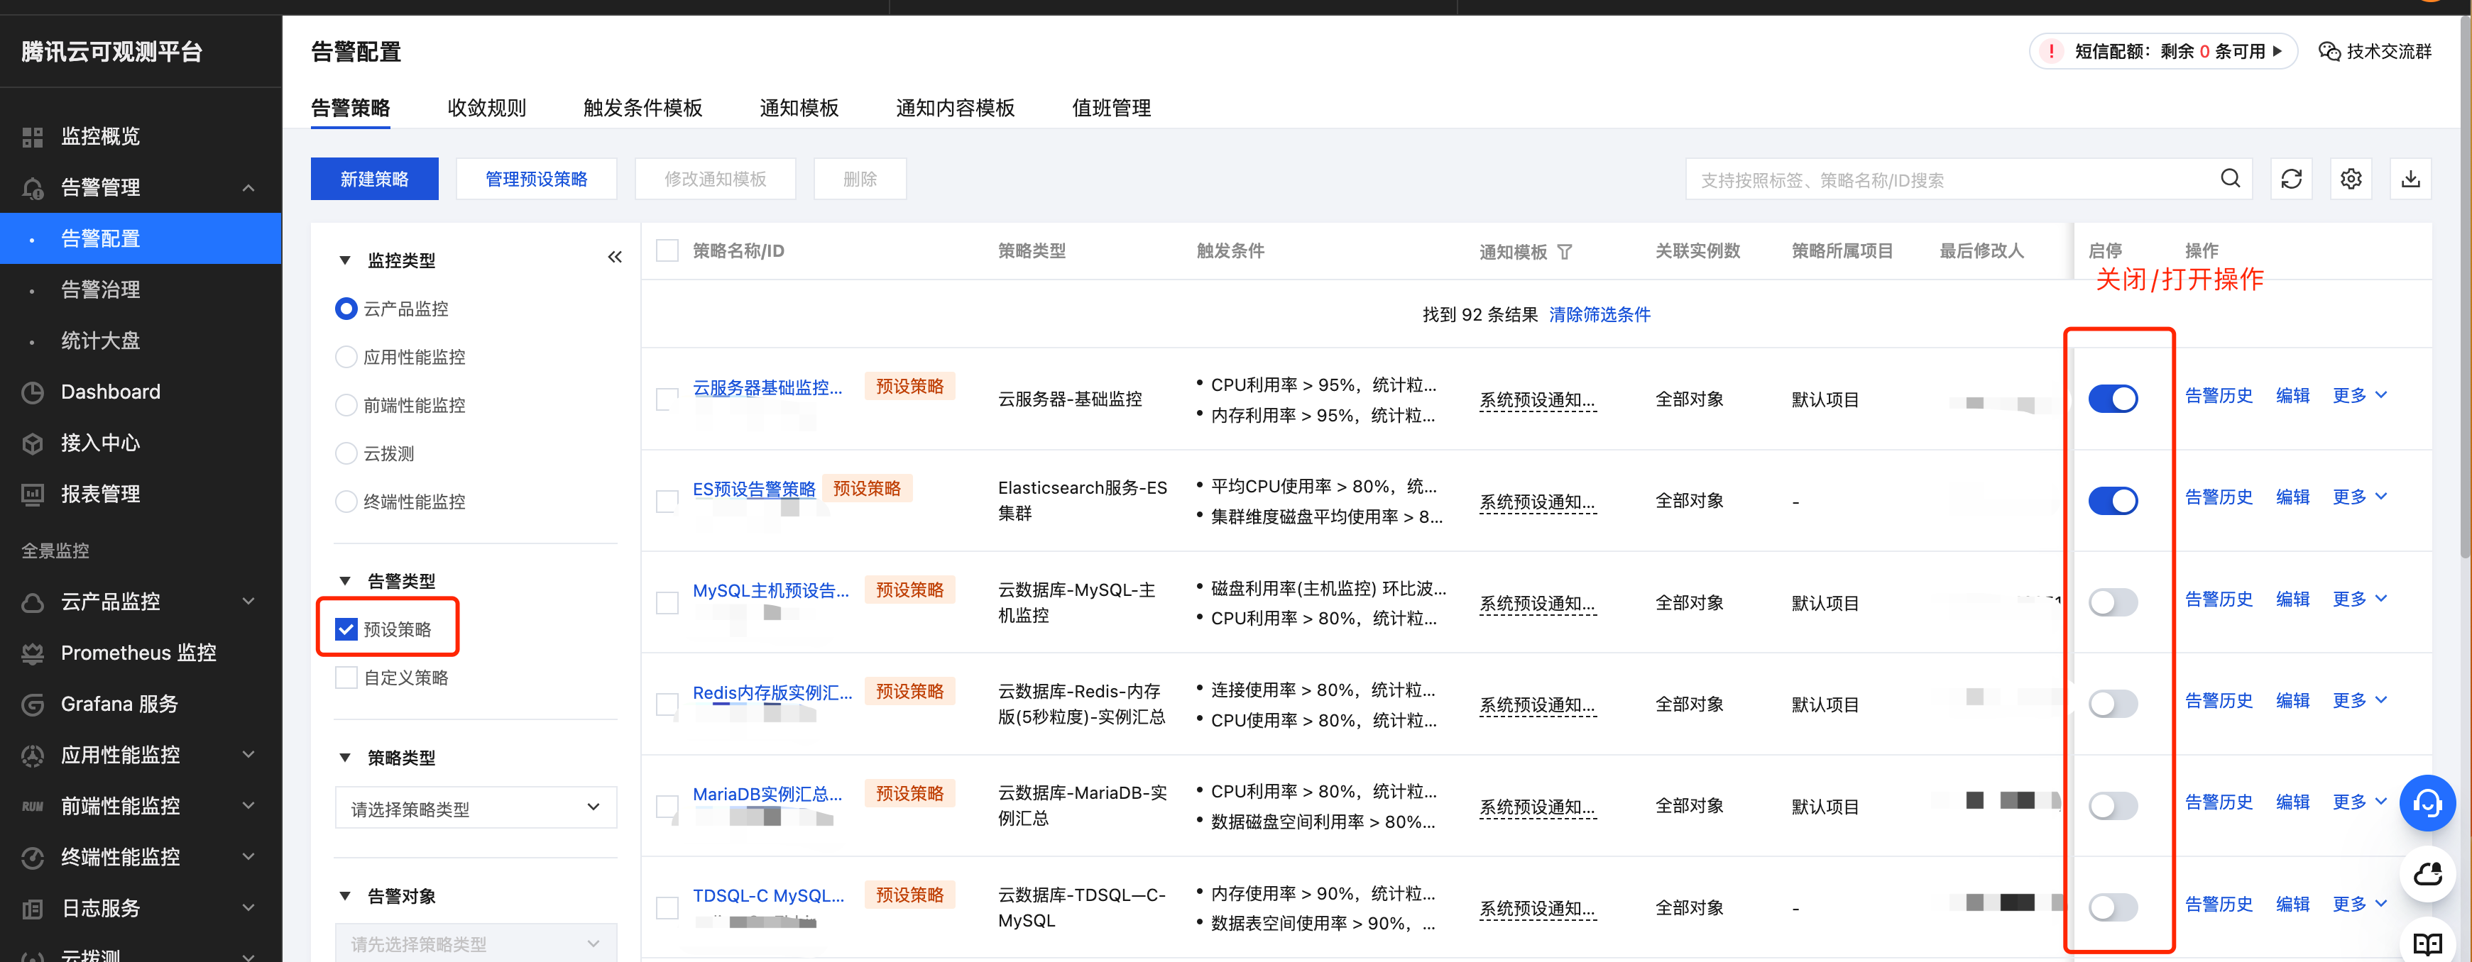Enable the MySQL主机预设告警 policy switch
The height and width of the screenshot is (962, 2472).
[x=2112, y=602]
